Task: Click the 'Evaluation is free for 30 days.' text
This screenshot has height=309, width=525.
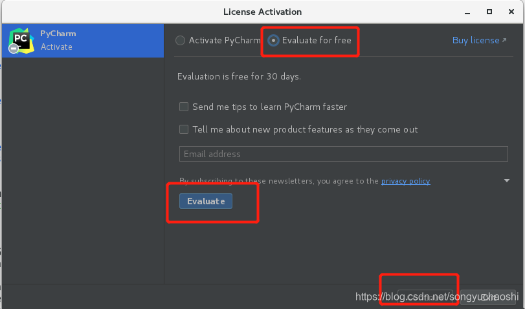Action: 239,76
